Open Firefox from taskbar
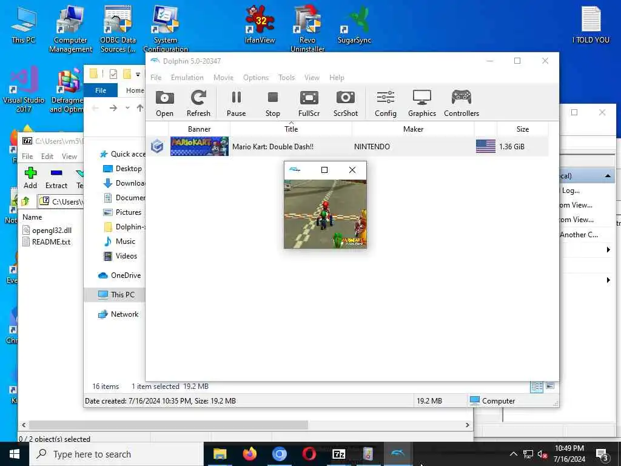 249,454
